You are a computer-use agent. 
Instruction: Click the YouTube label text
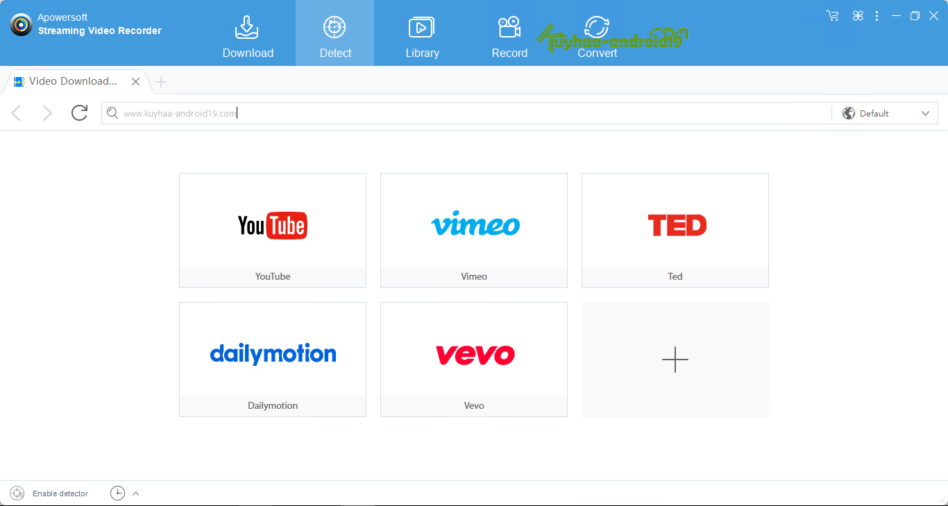tap(273, 276)
